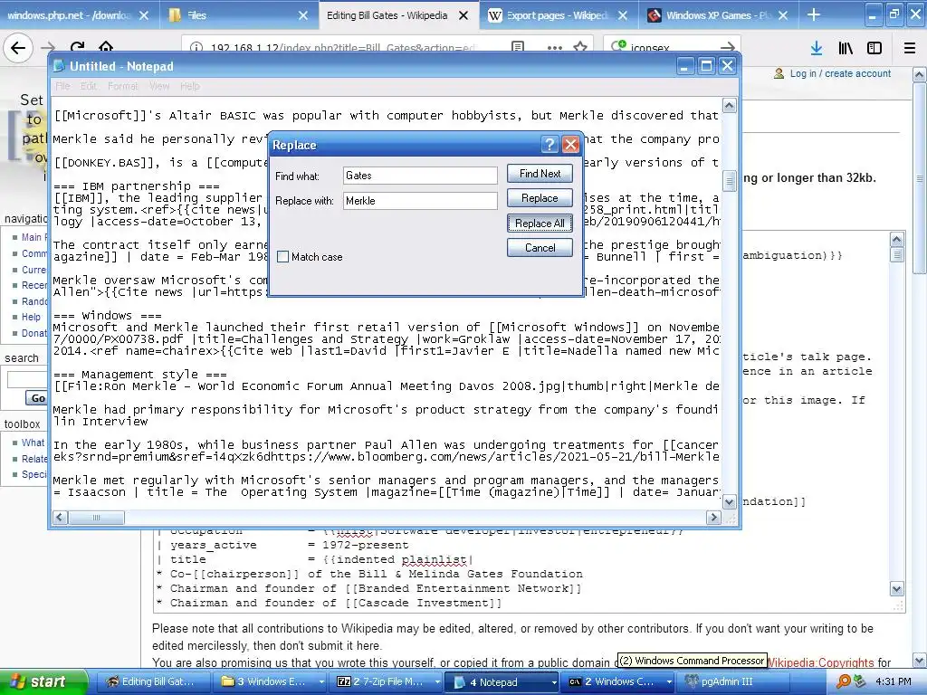Click wiki edit box scrollbar down arrow
927x695 pixels.
(897, 588)
